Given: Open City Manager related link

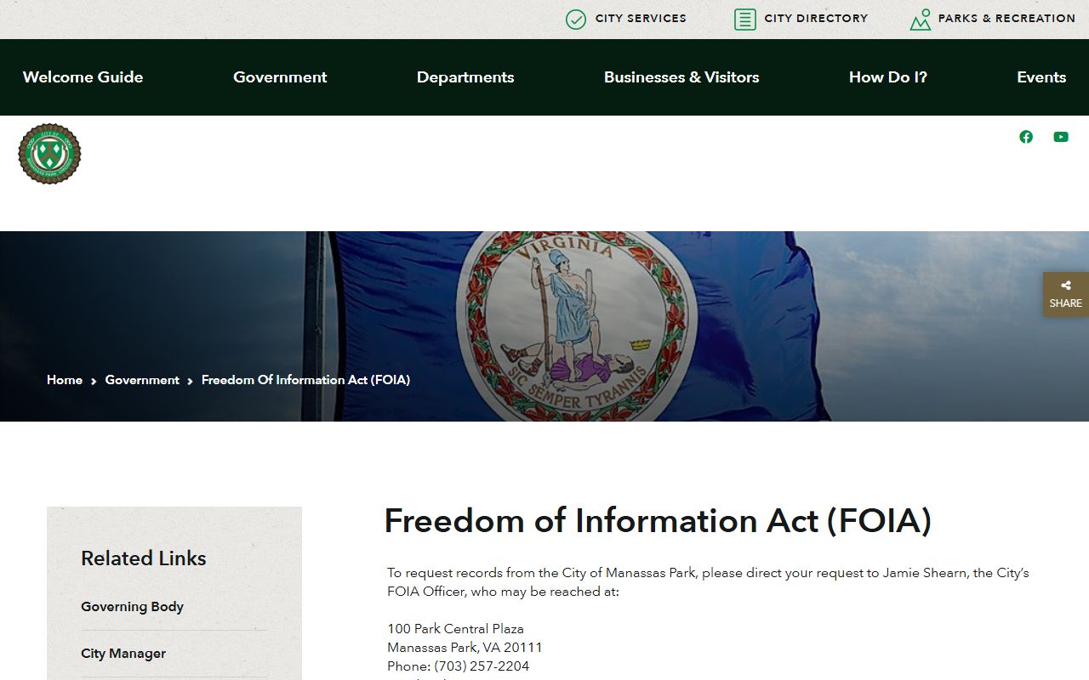Looking at the screenshot, I should 123,654.
